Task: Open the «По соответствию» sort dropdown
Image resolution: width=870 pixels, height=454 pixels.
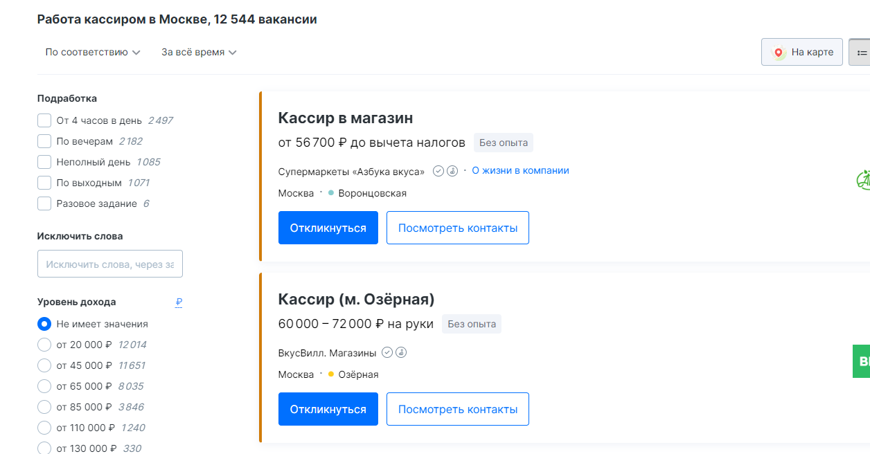Action: (x=93, y=52)
